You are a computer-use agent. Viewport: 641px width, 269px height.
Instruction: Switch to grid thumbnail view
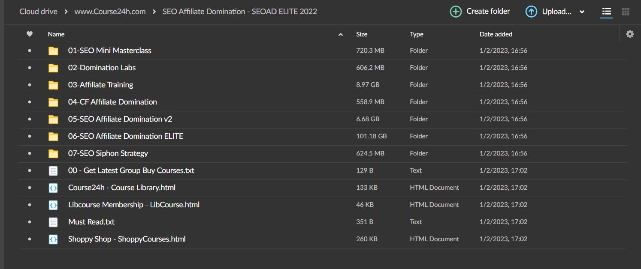point(626,12)
